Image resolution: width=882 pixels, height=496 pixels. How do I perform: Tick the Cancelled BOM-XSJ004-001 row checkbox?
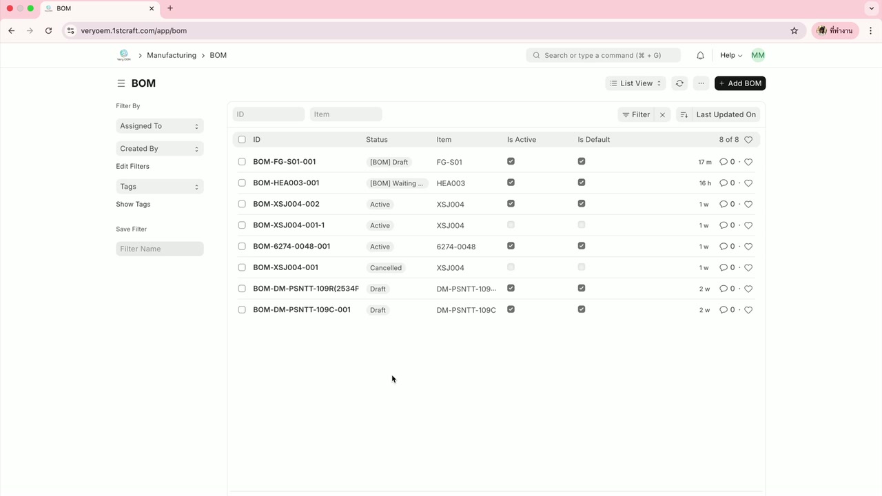point(242,267)
